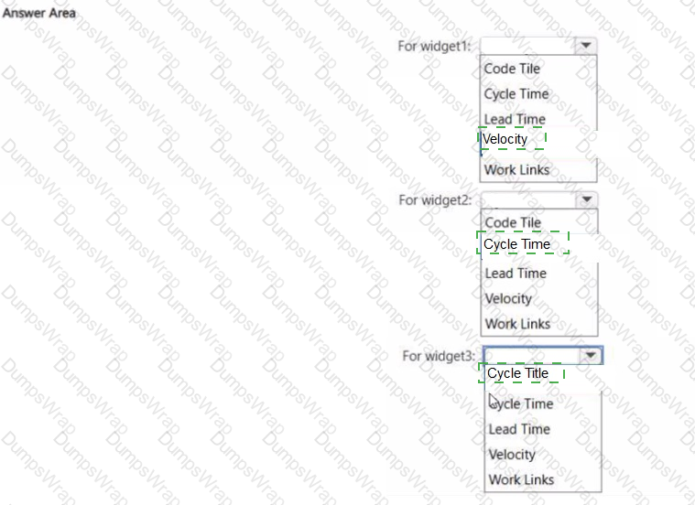Choose Cycle Time in the widget2 list
Viewport: 695px width, 505px height.
click(x=516, y=244)
